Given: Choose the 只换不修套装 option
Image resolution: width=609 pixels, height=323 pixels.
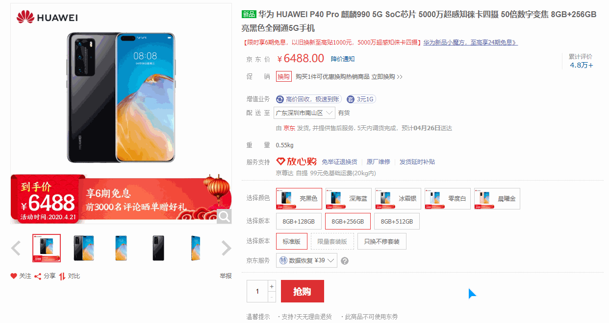Looking at the screenshot, I should click(381, 241).
